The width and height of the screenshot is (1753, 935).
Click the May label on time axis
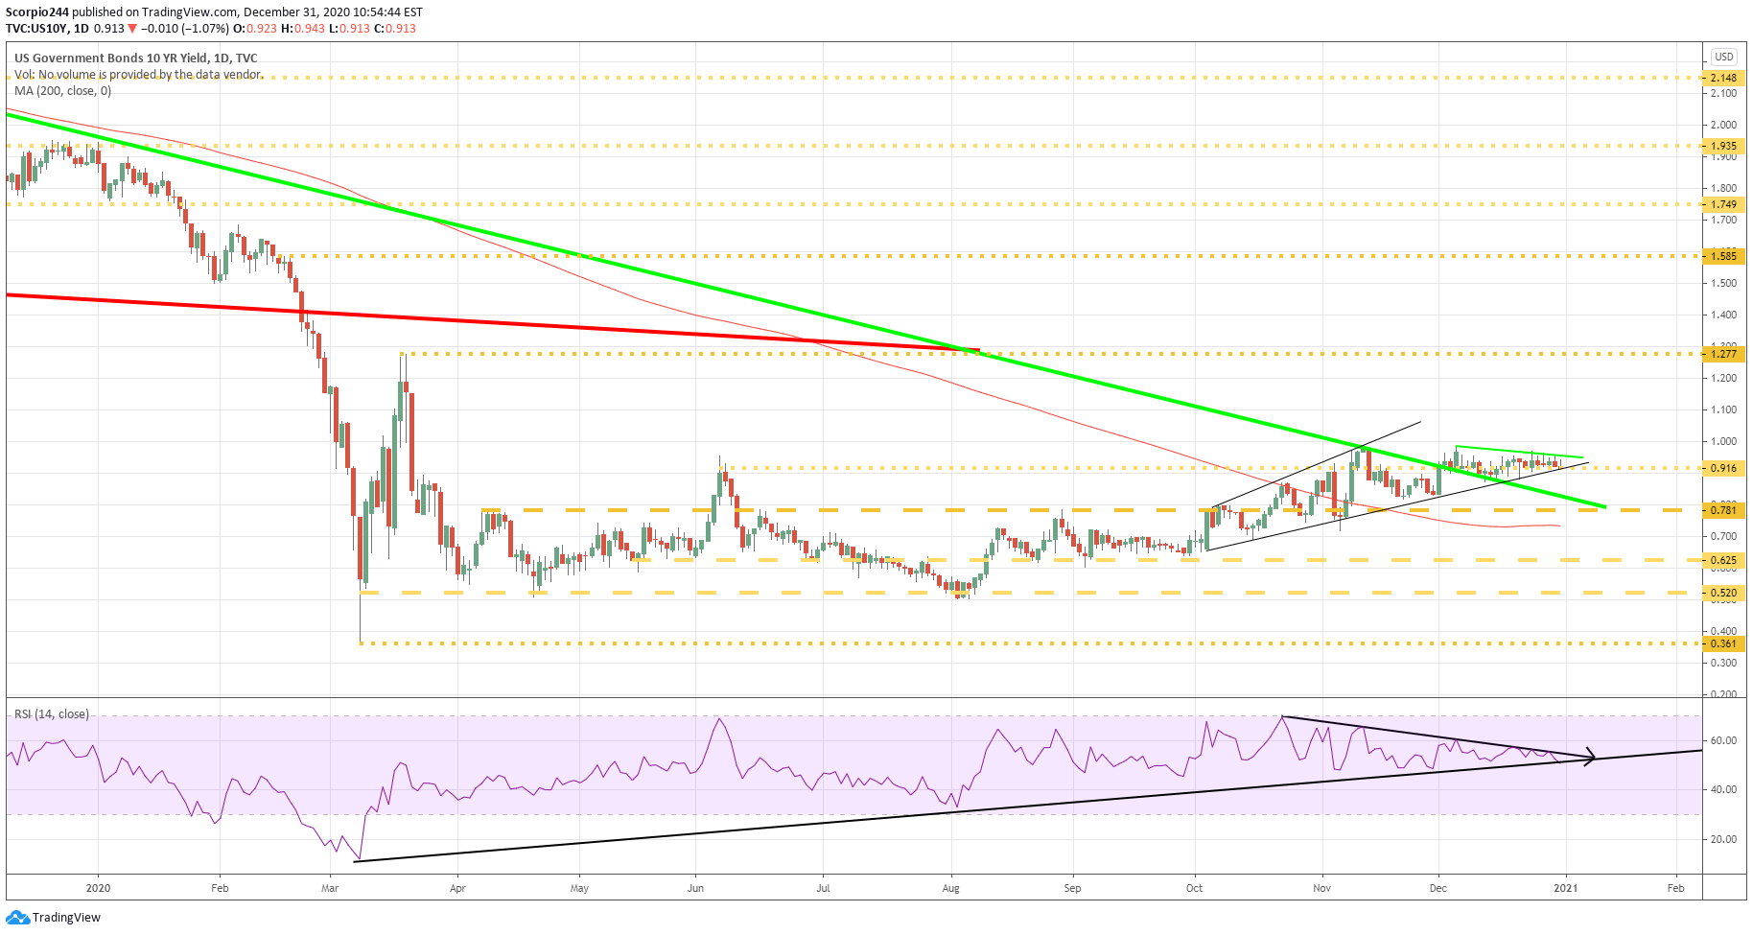pos(579,888)
